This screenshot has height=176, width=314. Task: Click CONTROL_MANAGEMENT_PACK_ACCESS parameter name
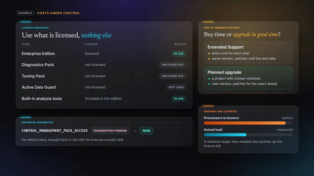point(55,131)
